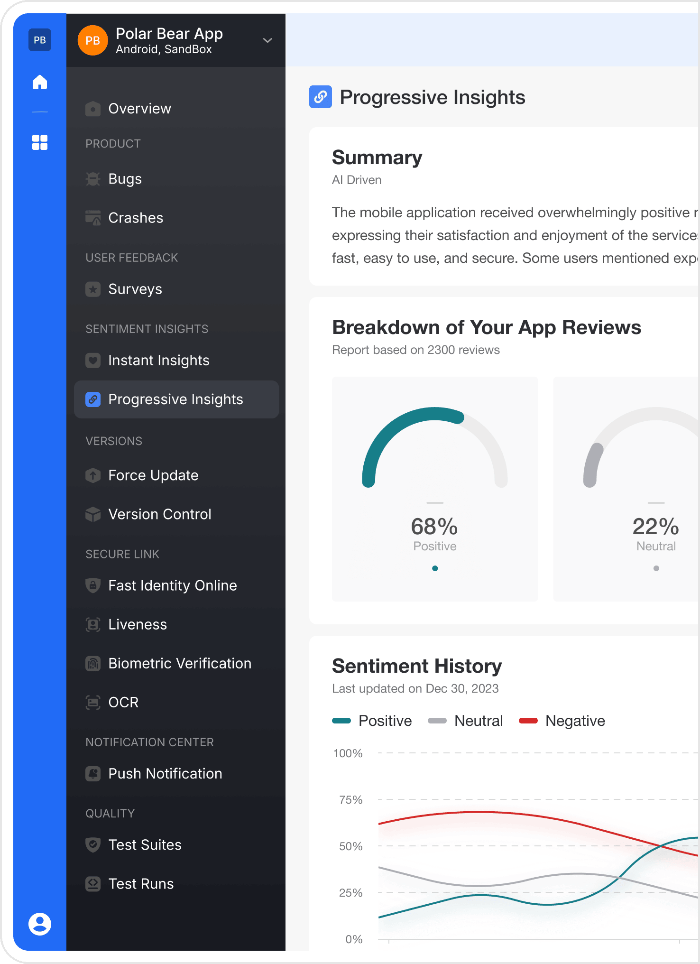Click the OCR scan icon
Screen dimensions: 700x964
(x=93, y=702)
